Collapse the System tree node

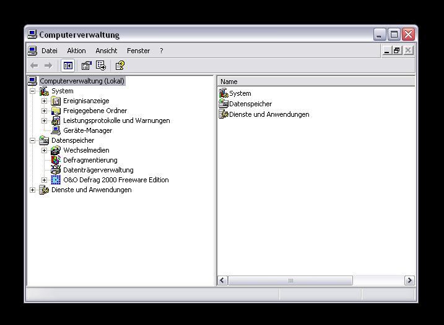33,91
